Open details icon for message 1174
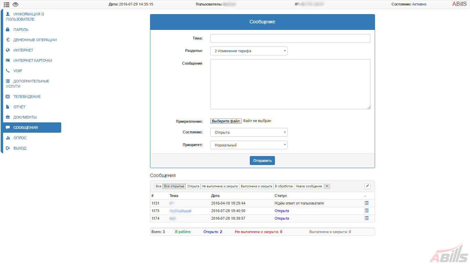The image size is (470, 264). click(366, 218)
